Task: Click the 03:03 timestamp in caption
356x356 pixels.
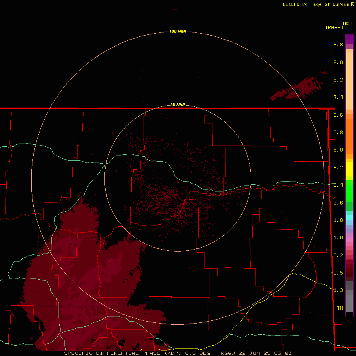Action: click(x=282, y=353)
